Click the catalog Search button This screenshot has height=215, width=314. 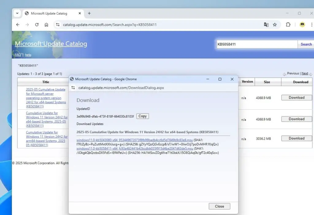(306, 44)
